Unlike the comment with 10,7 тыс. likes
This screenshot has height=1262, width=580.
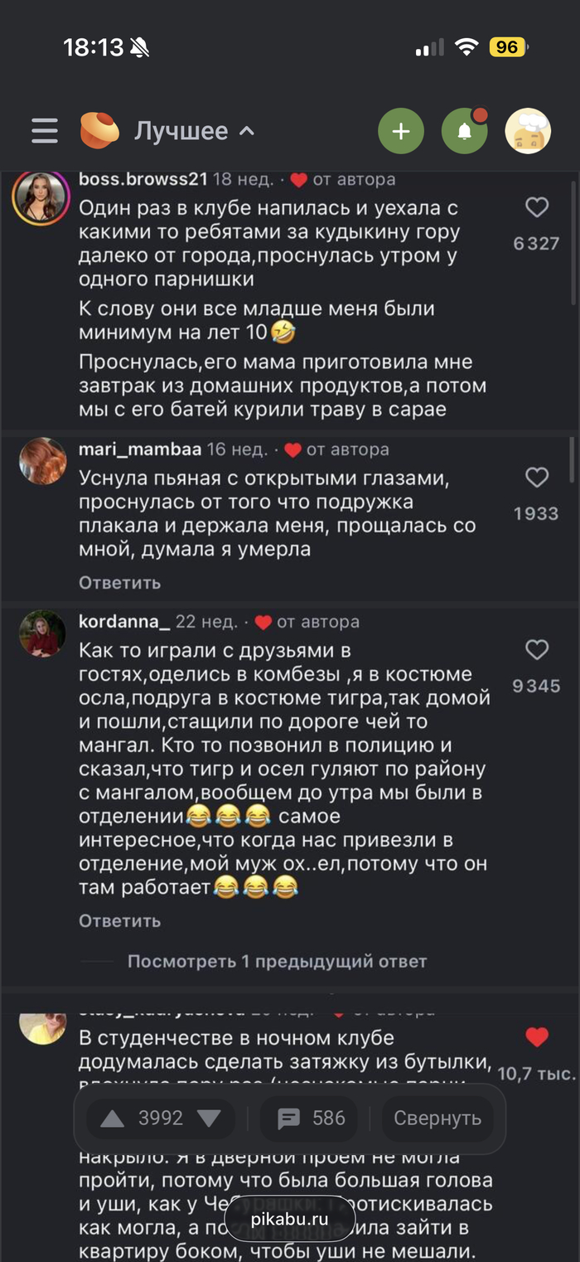535,1038
